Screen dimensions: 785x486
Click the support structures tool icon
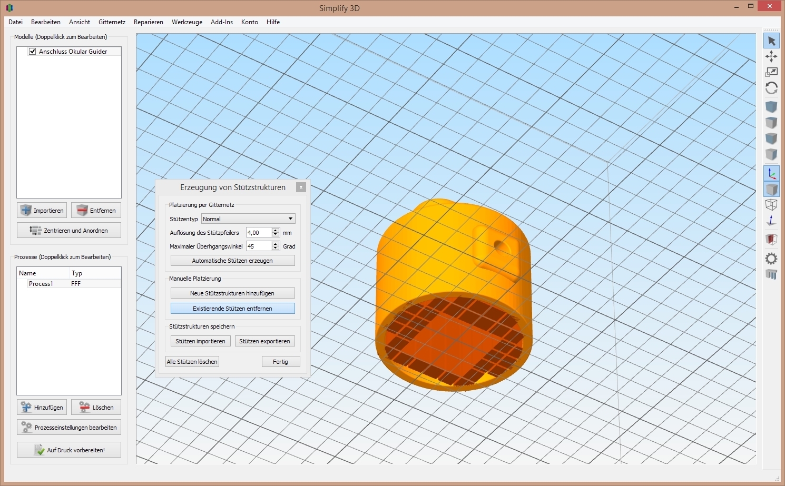tap(771, 274)
